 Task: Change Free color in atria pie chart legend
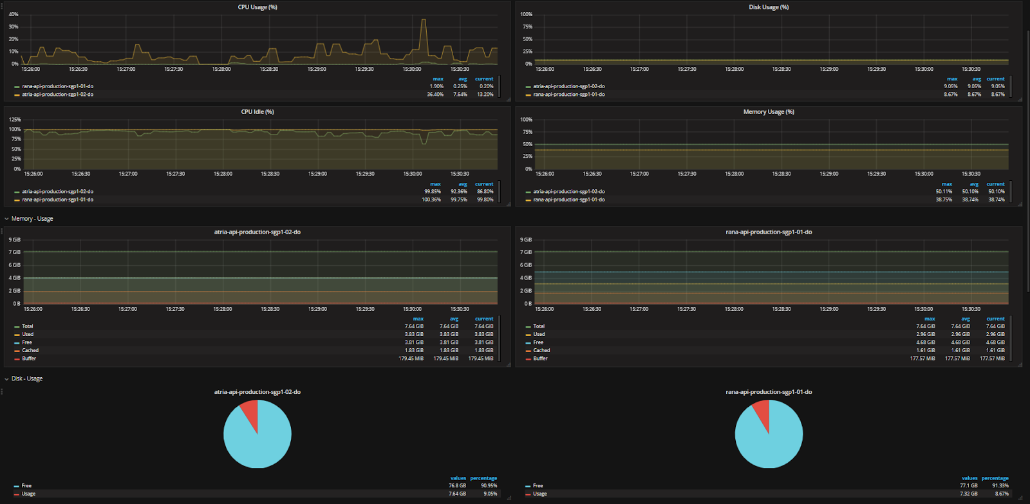[17, 487]
